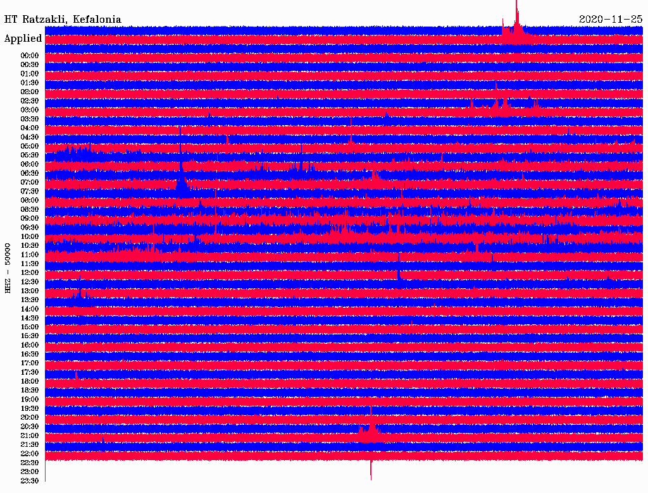Select the 02:30 time label
The height and width of the screenshot is (493, 648).
30,101
